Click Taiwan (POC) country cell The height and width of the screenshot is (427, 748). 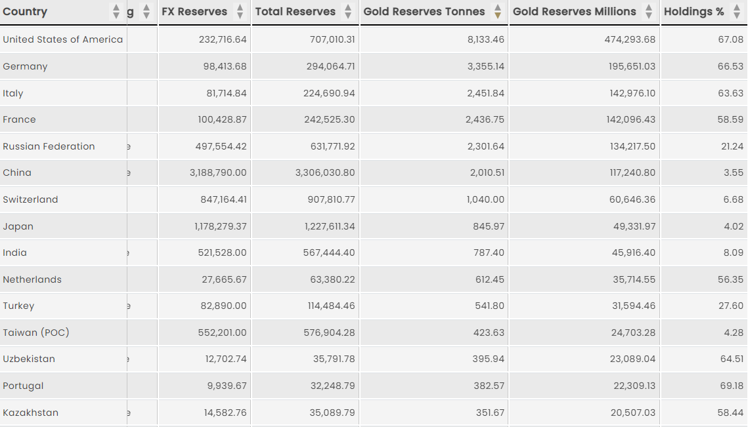click(36, 333)
